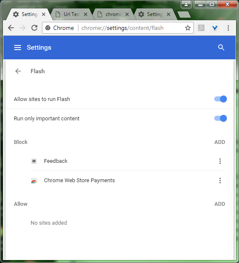The height and width of the screenshot is (263, 239).
Task: Close the first Settings tab
Action: pyautogui.click(x=44, y=14)
